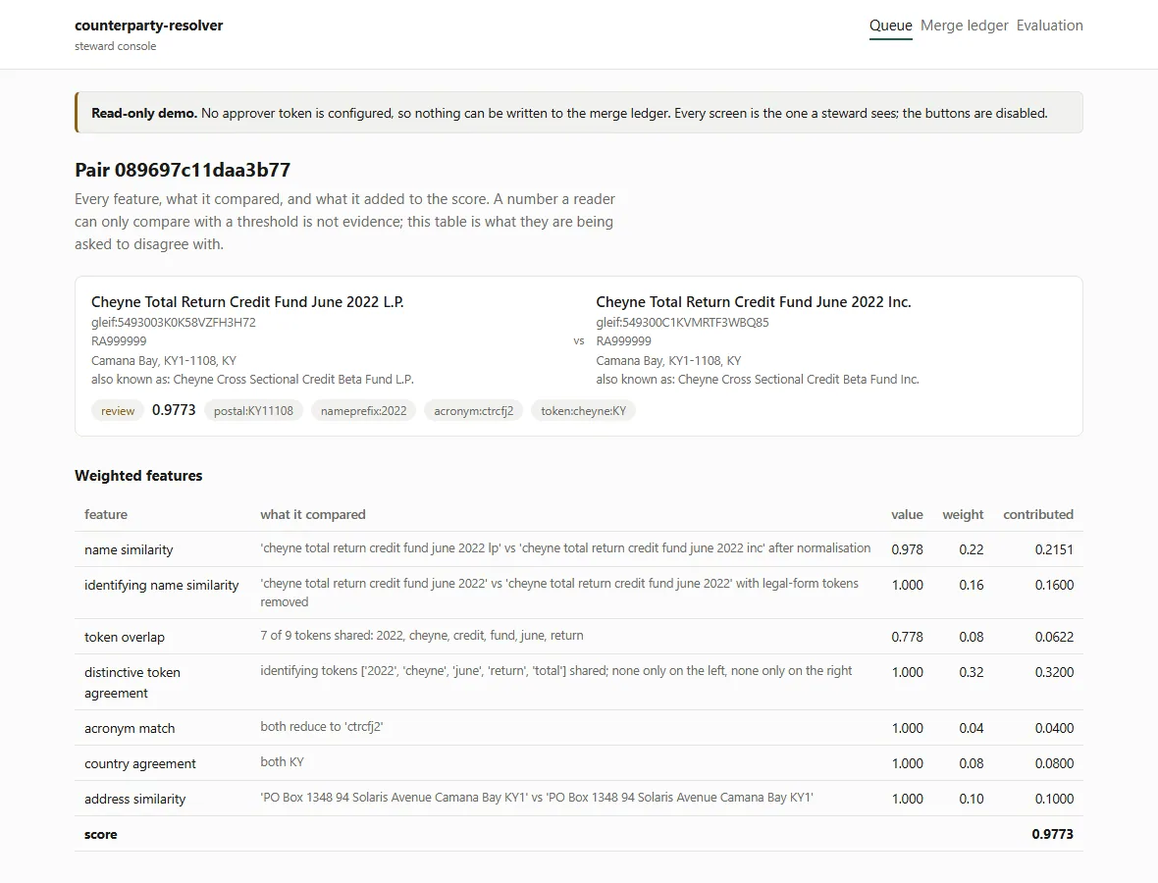Click the PO Box 1348 address comparison text
The image size is (1158, 883).
click(x=536, y=798)
